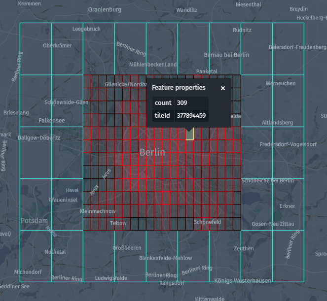Close the Feature properties popup
The width and height of the screenshot is (327, 301).
click(x=223, y=88)
